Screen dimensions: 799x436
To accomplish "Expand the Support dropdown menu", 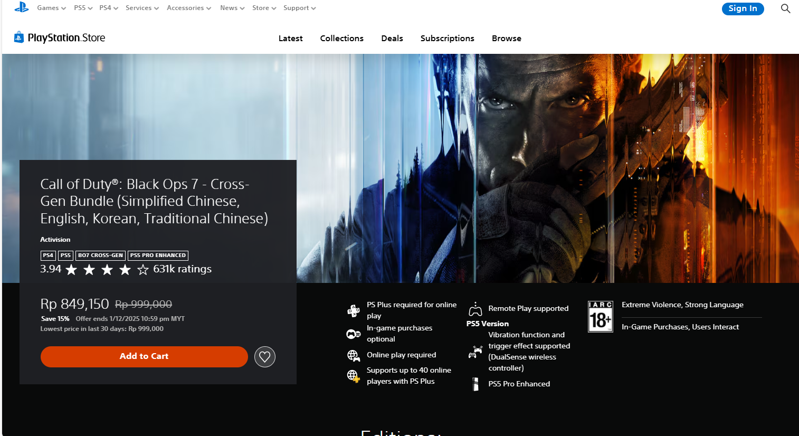I will click(299, 8).
